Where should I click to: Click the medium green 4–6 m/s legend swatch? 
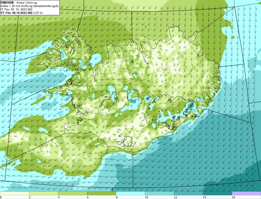(72, 193)
